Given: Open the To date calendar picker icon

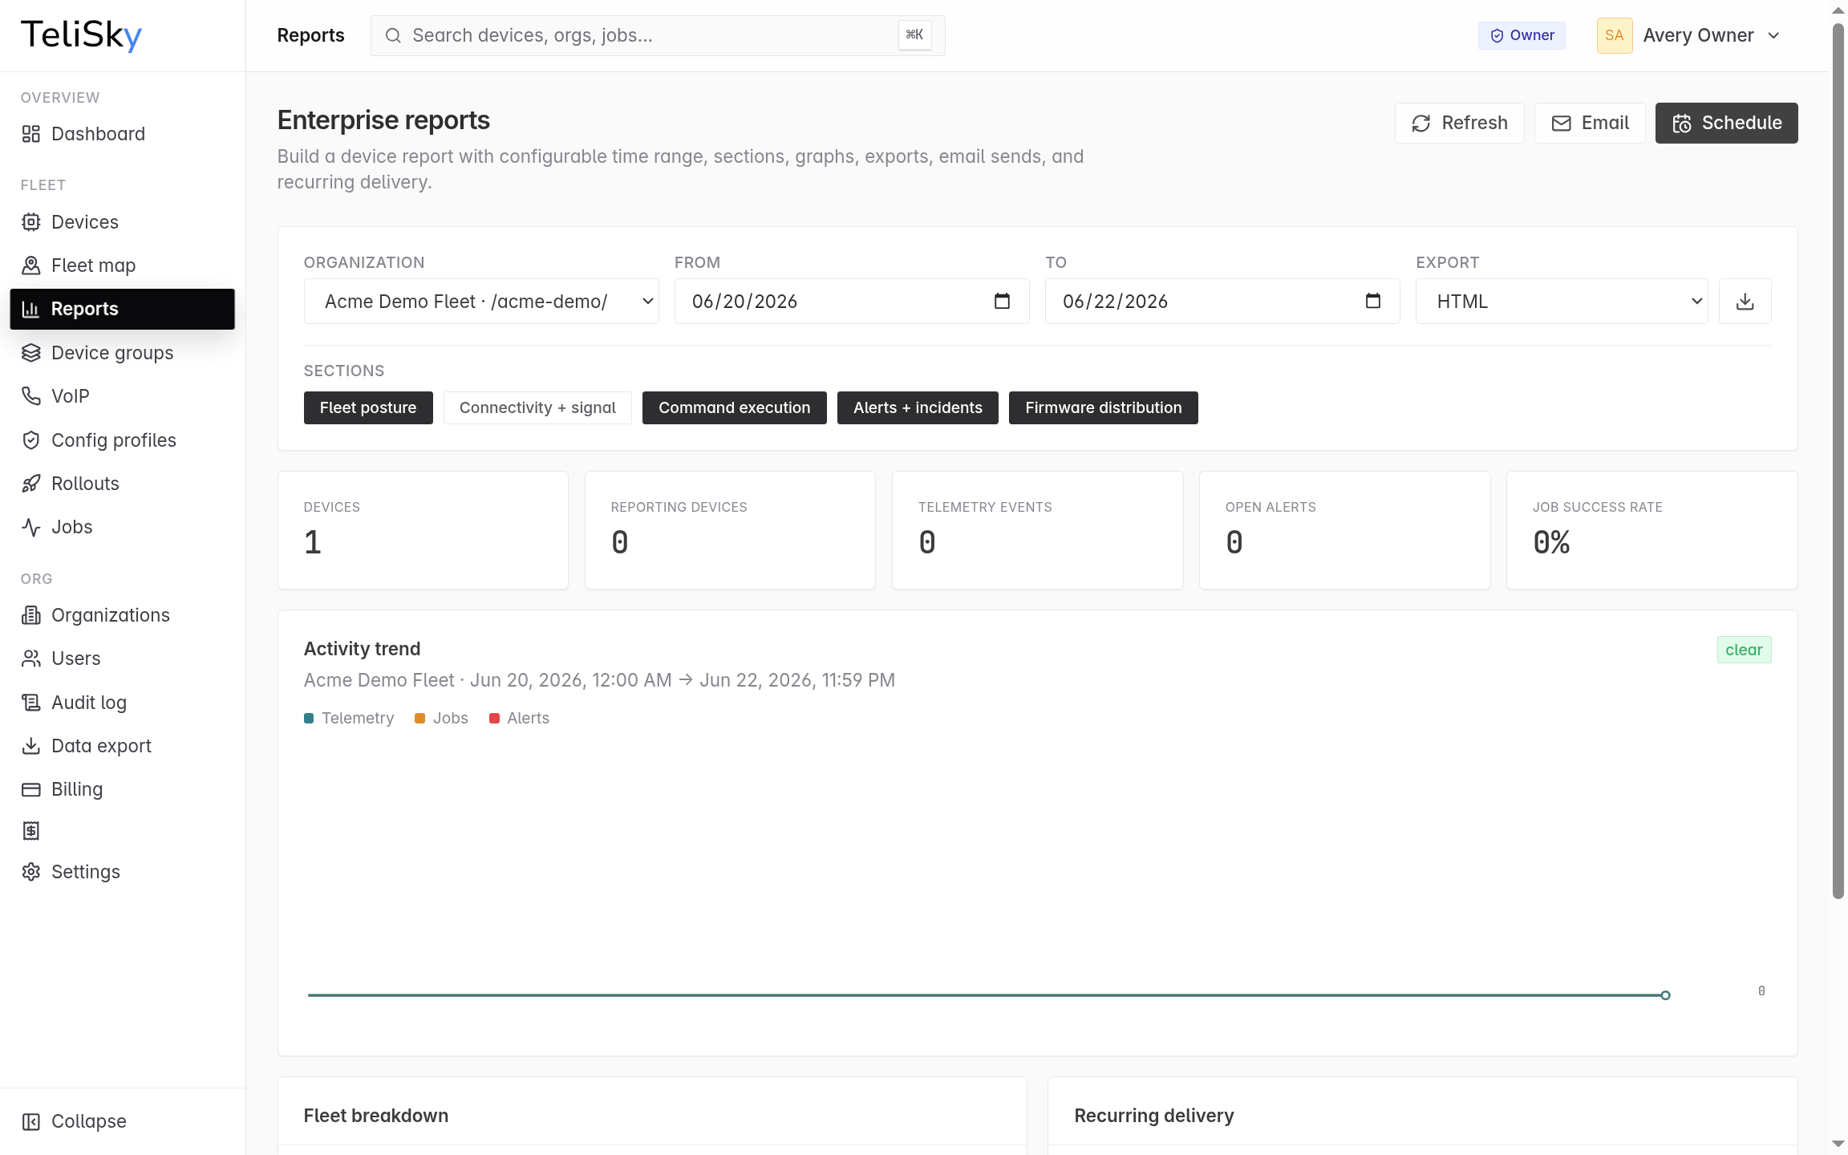Looking at the screenshot, I should pos(1373,301).
